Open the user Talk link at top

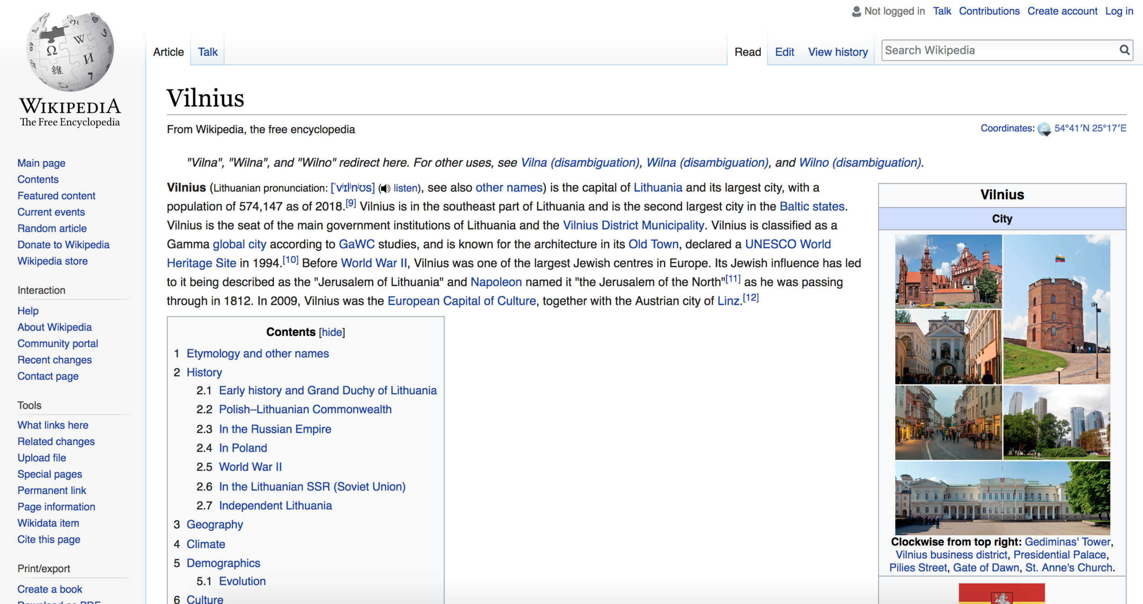coord(942,11)
